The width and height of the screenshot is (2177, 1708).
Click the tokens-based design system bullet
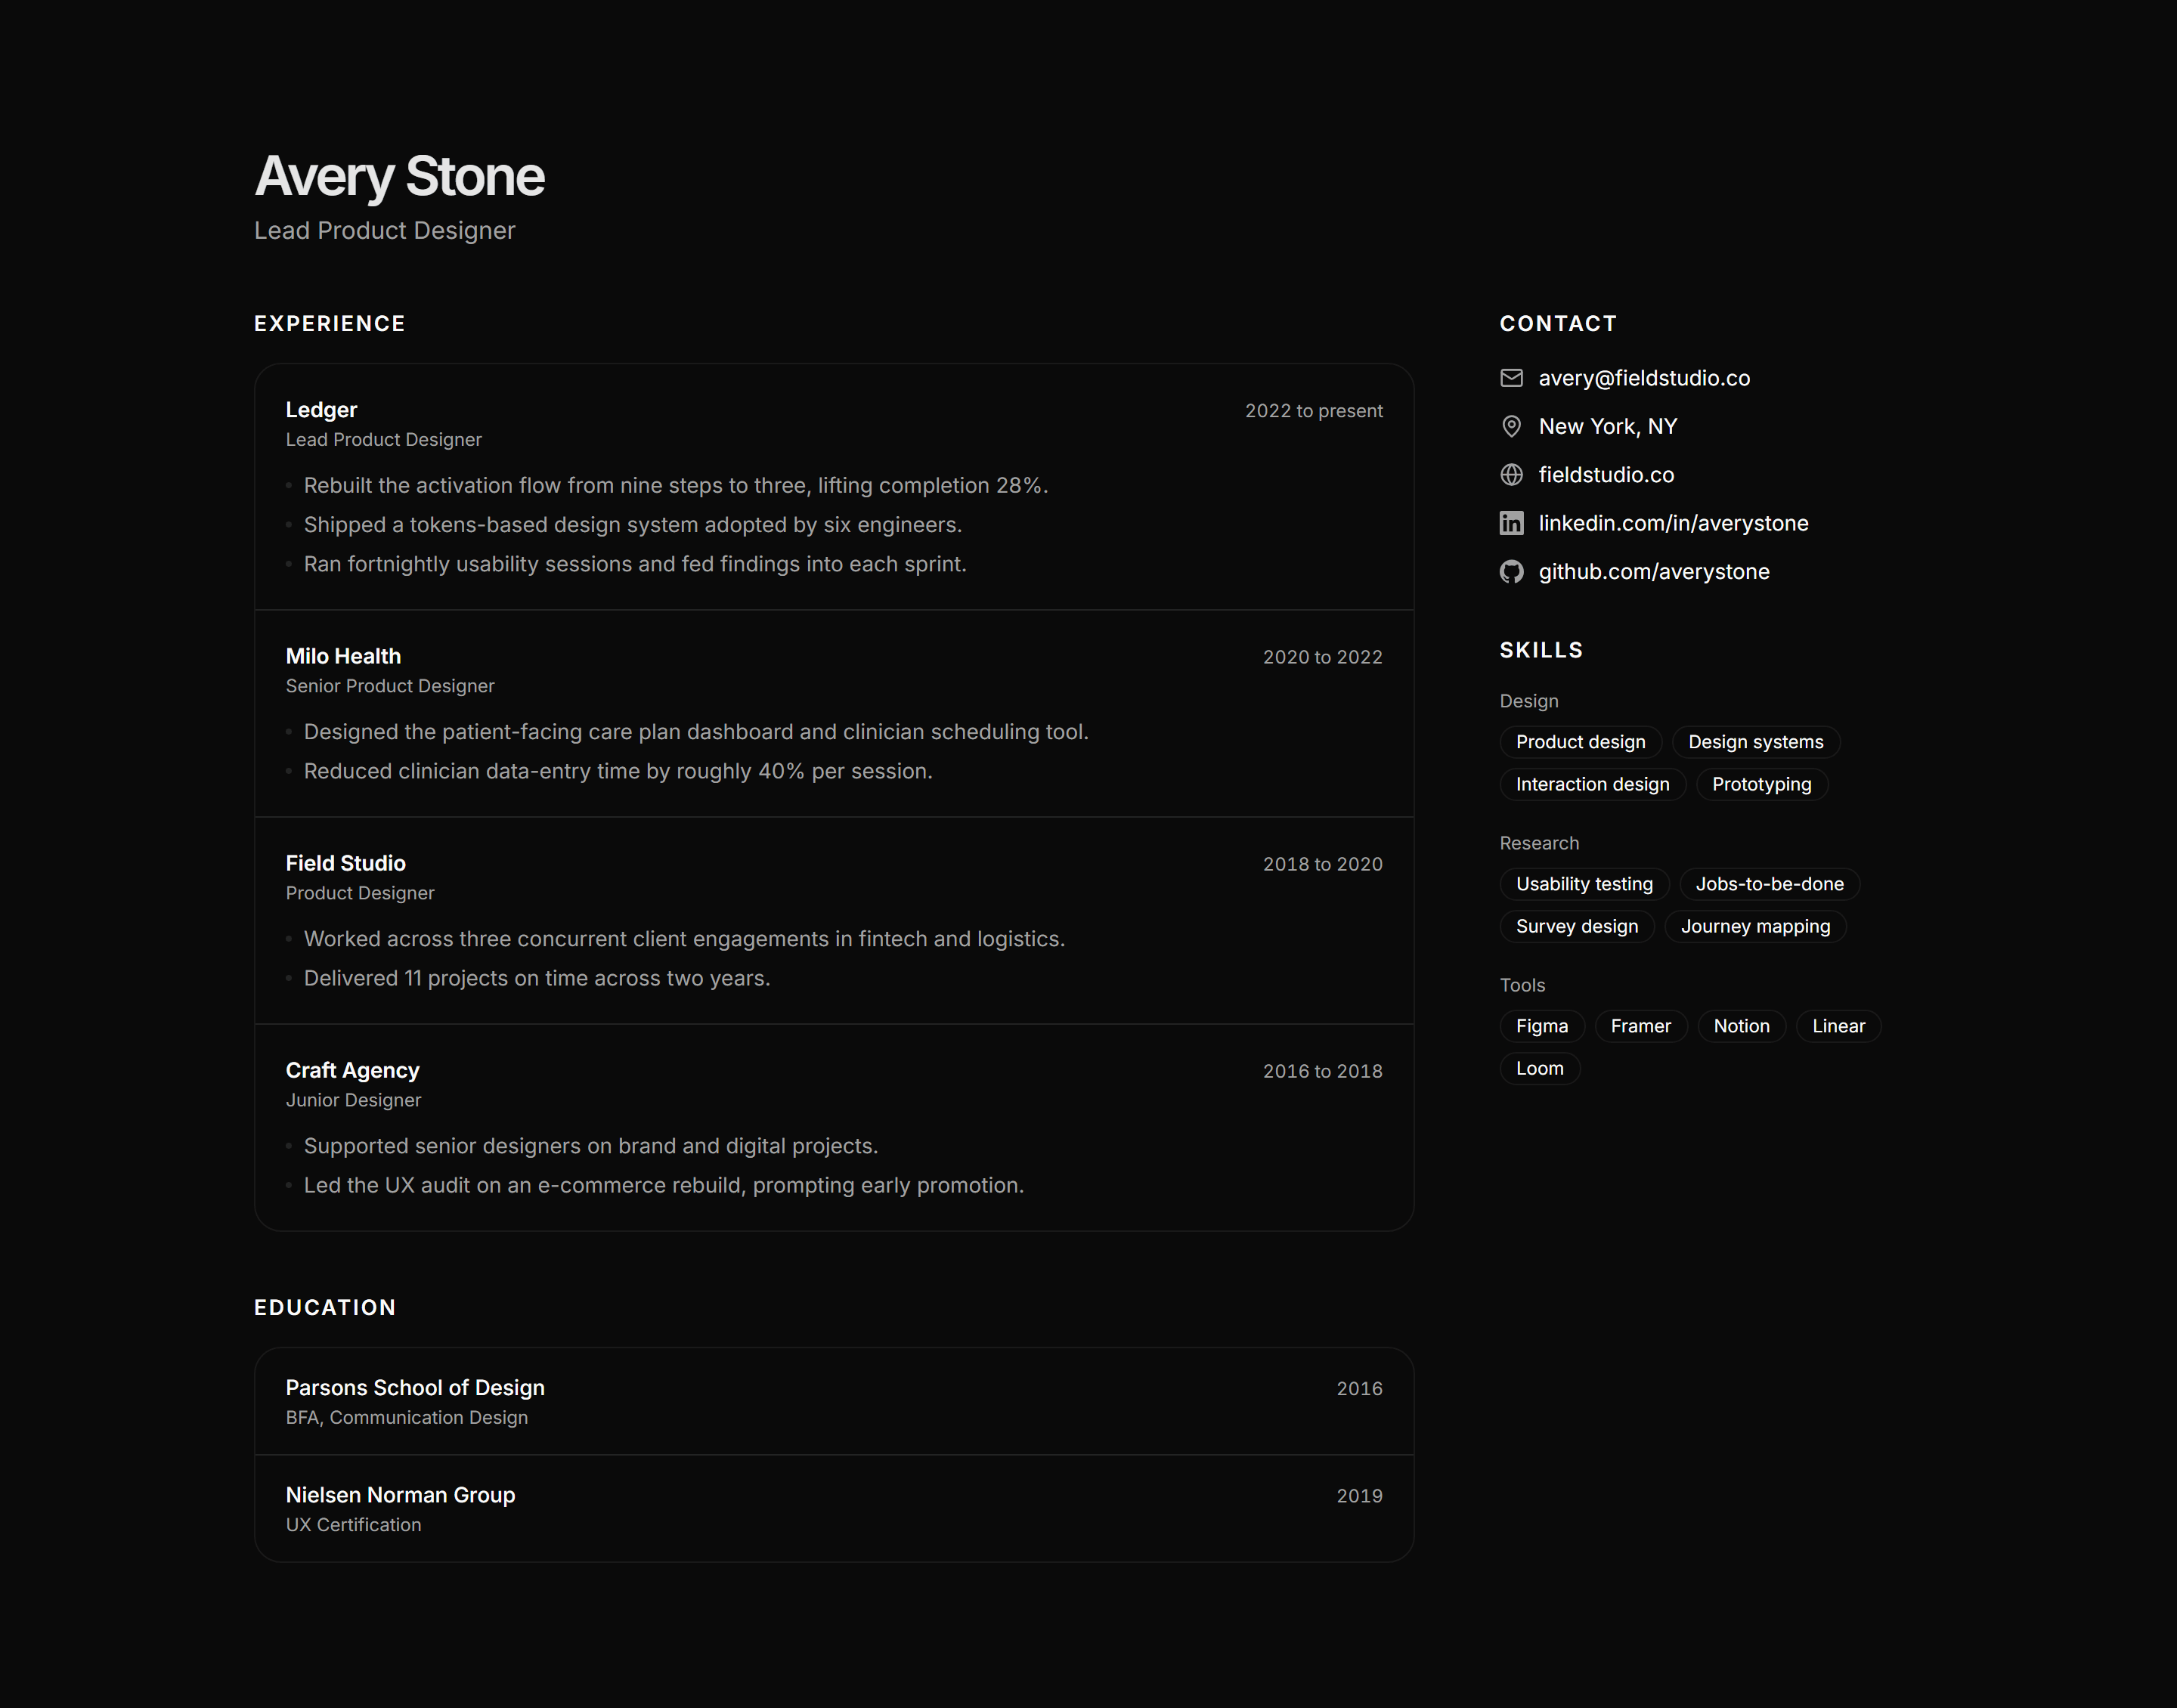[632, 525]
